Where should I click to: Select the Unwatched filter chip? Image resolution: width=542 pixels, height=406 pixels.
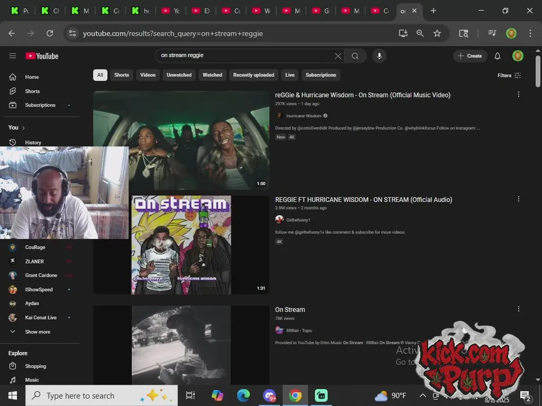[x=179, y=75]
